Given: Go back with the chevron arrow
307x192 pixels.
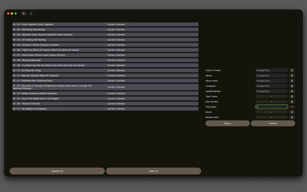Looking at the screenshot, I should 31,13.
